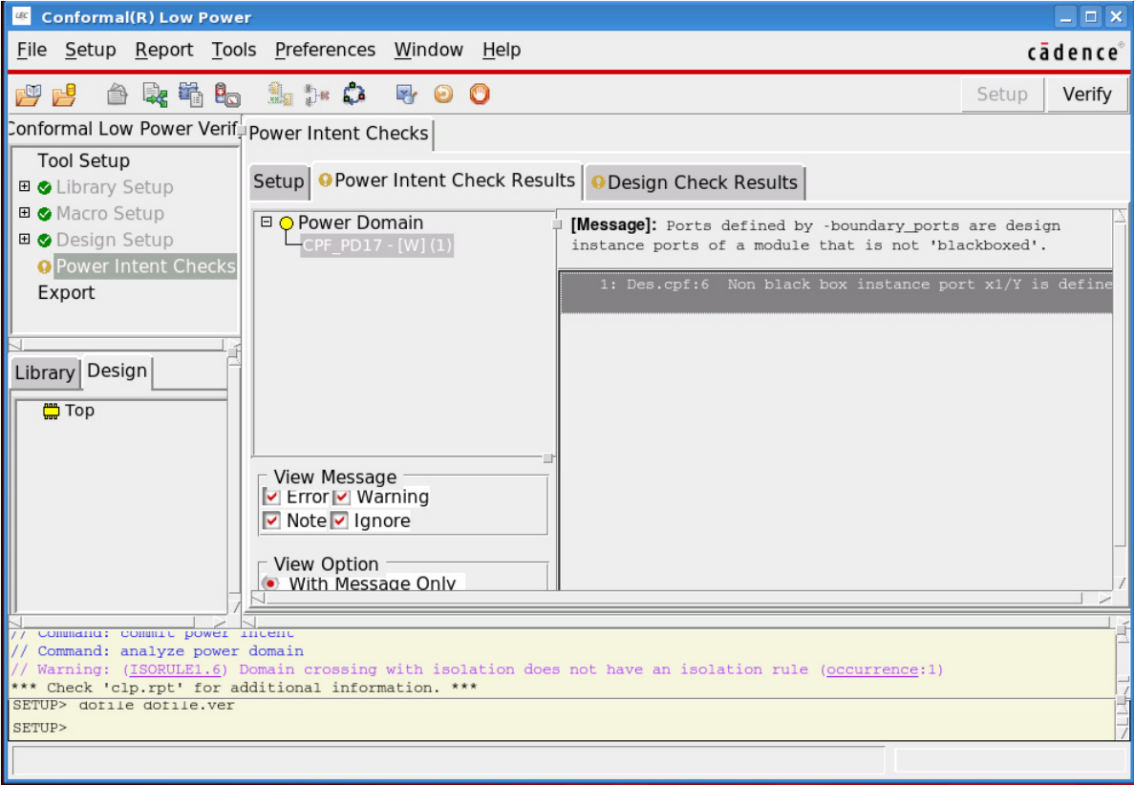Open the Preferences menu

pyautogui.click(x=325, y=50)
